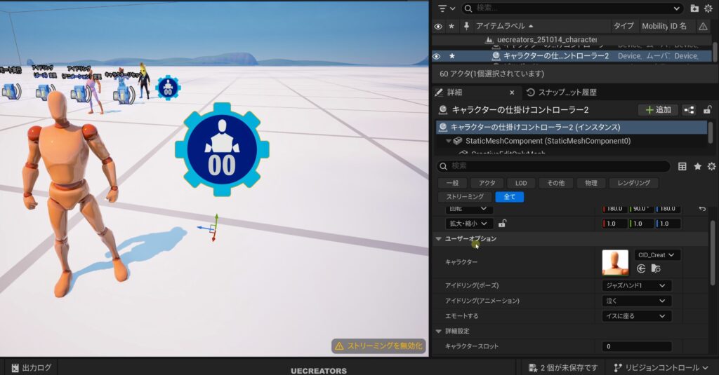Select the レンダリング filter category

click(633, 183)
